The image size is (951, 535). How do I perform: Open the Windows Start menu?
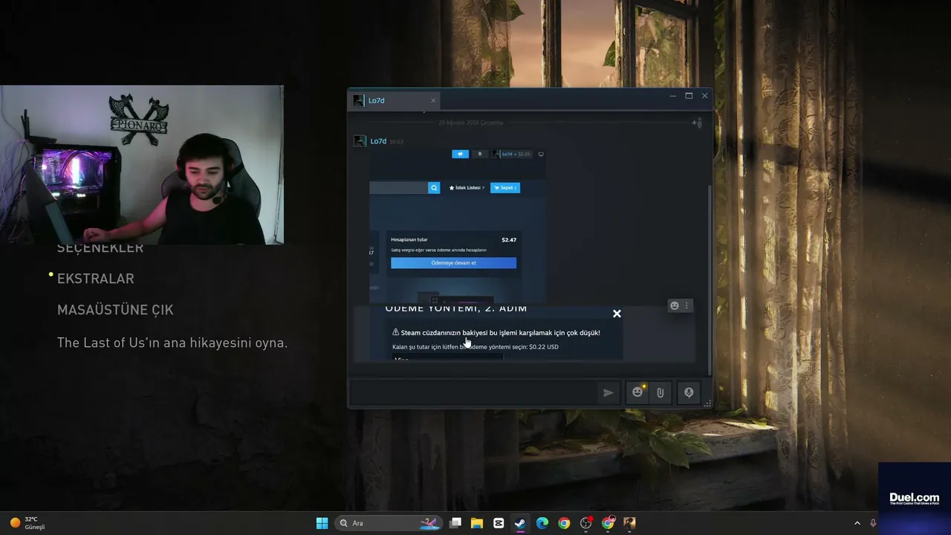click(322, 523)
